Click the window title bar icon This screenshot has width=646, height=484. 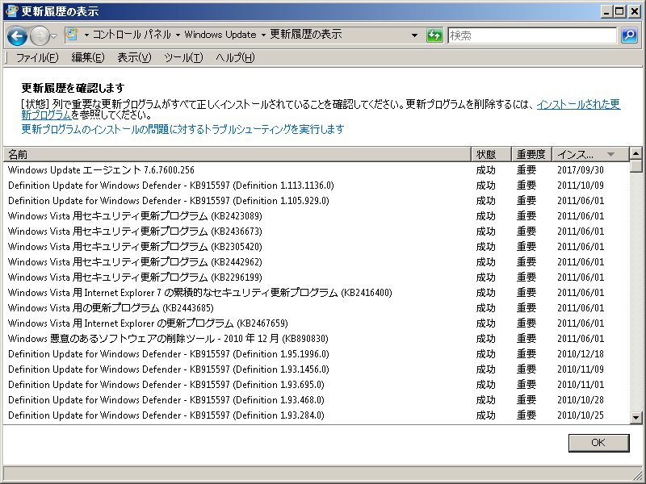coord(11,11)
